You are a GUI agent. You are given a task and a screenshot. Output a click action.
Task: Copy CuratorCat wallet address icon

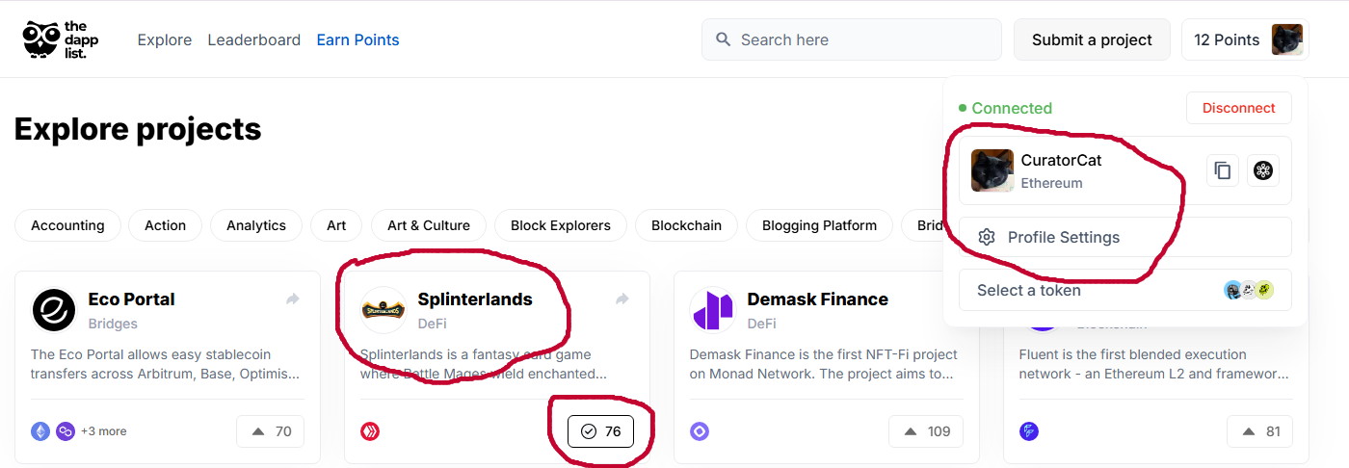click(x=1223, y=170)
